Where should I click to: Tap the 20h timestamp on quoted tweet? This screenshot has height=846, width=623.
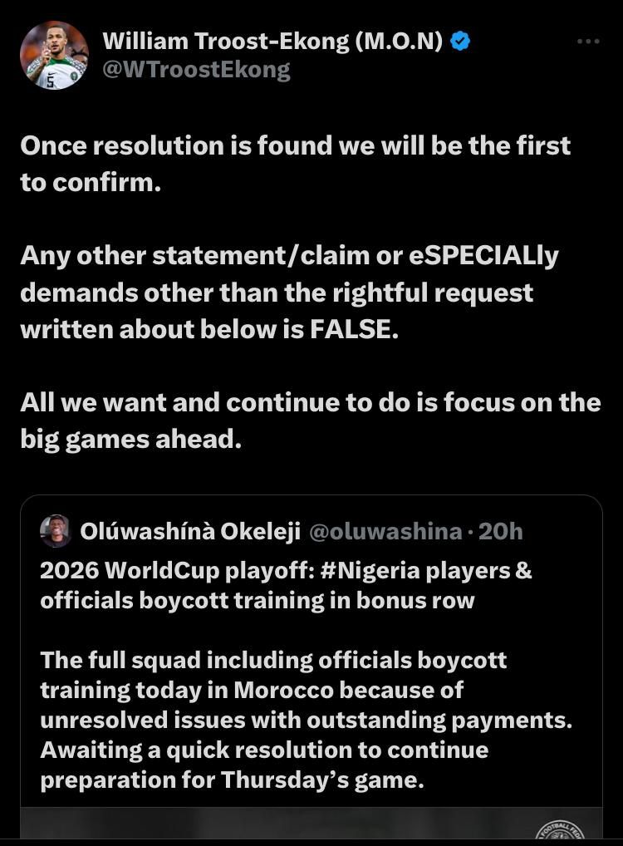coord(501,531)
